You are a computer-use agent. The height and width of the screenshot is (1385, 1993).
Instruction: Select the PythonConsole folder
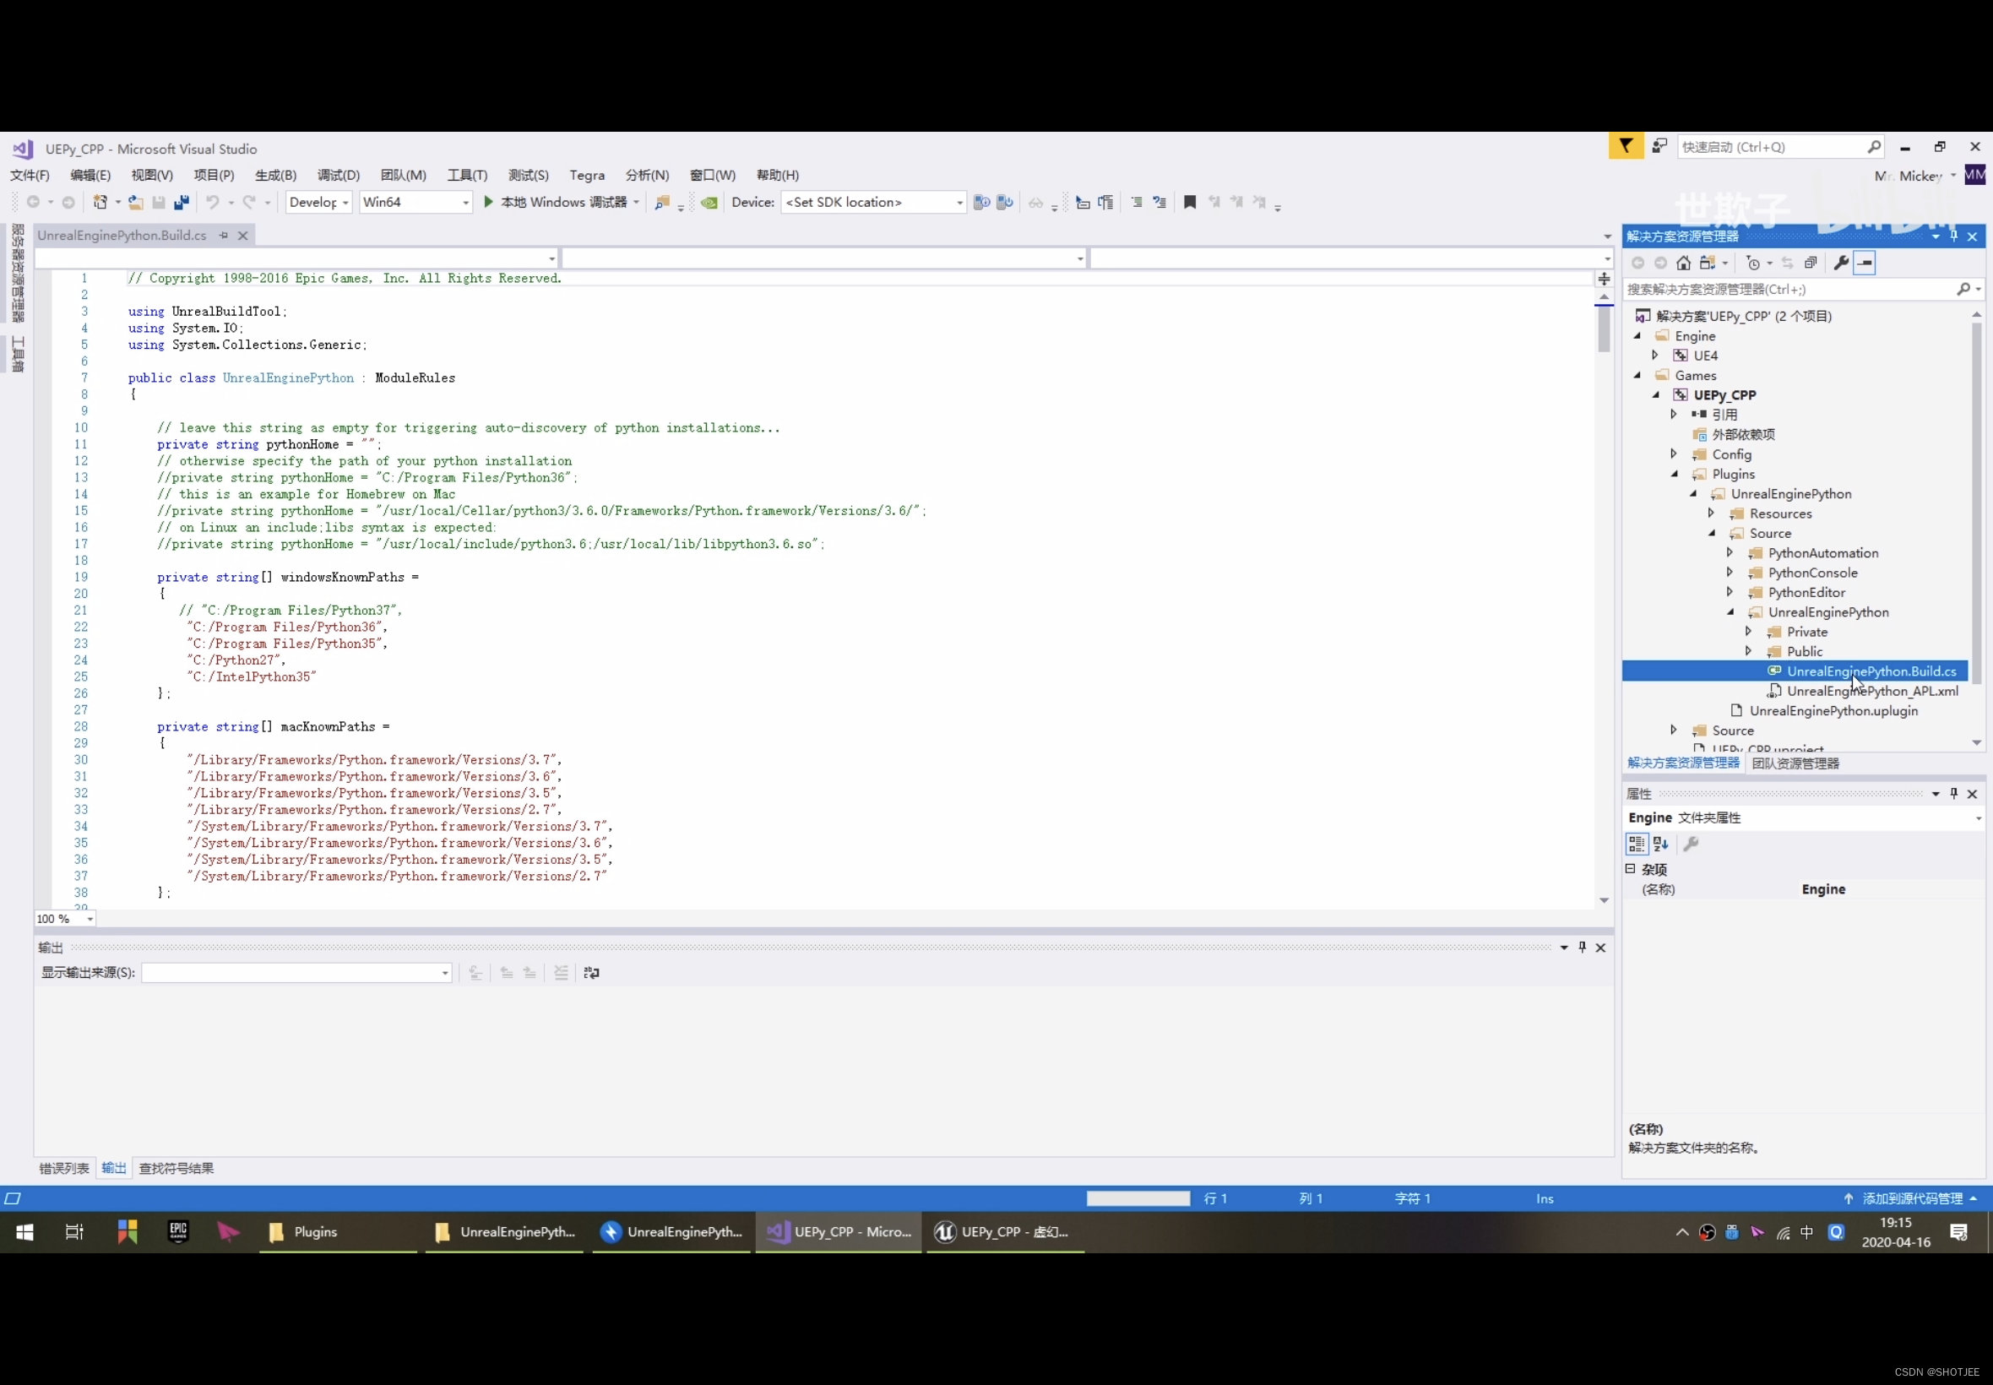[1812, 573]
